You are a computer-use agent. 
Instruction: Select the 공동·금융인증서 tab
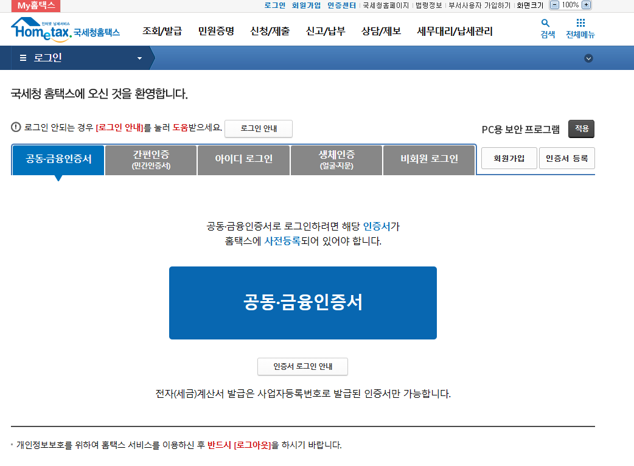tap(58, 159)
